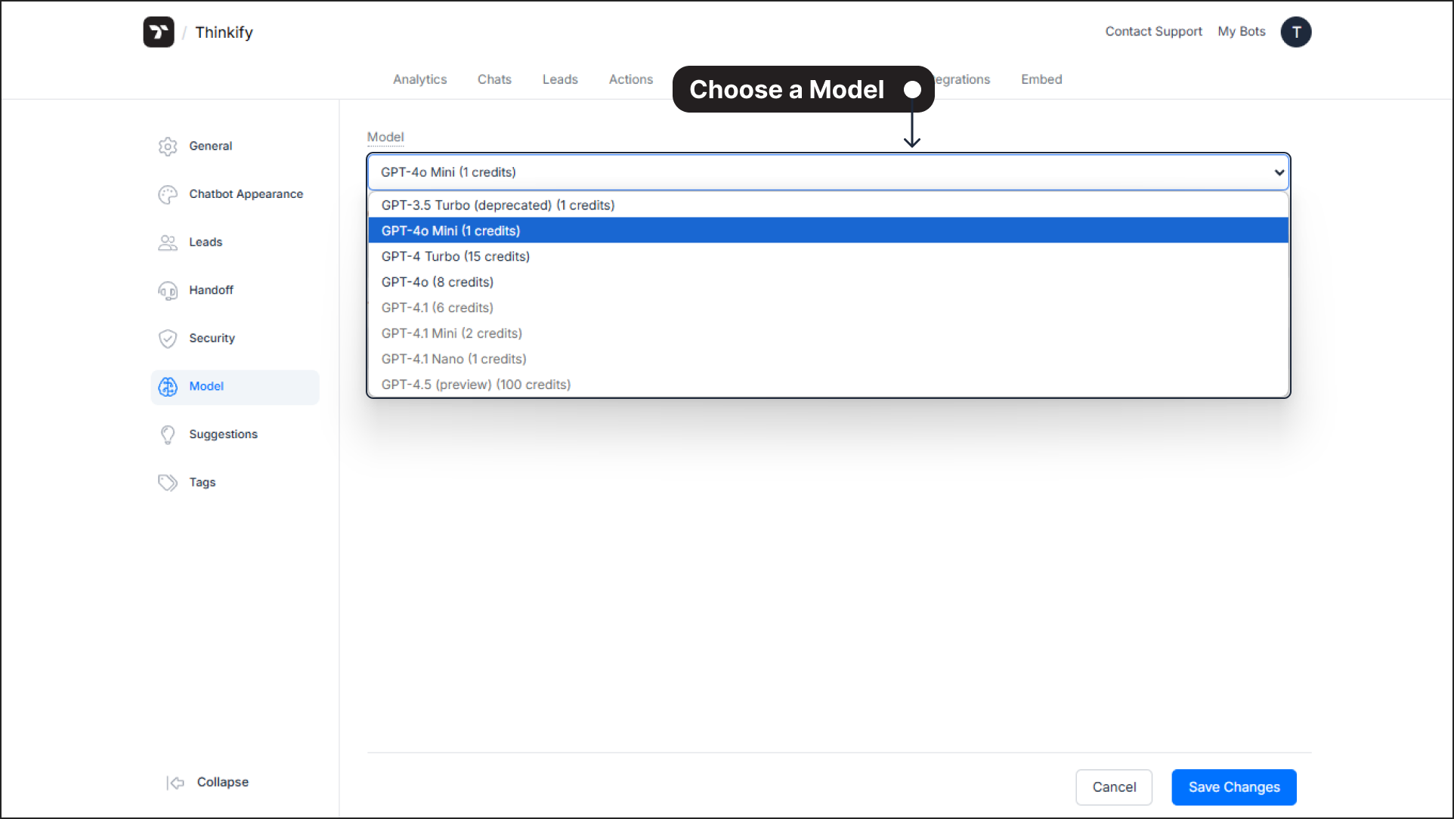This screenshot has height=819, width=1454.
Task: Go to My Bots
Action: [x=1241, y=32]
